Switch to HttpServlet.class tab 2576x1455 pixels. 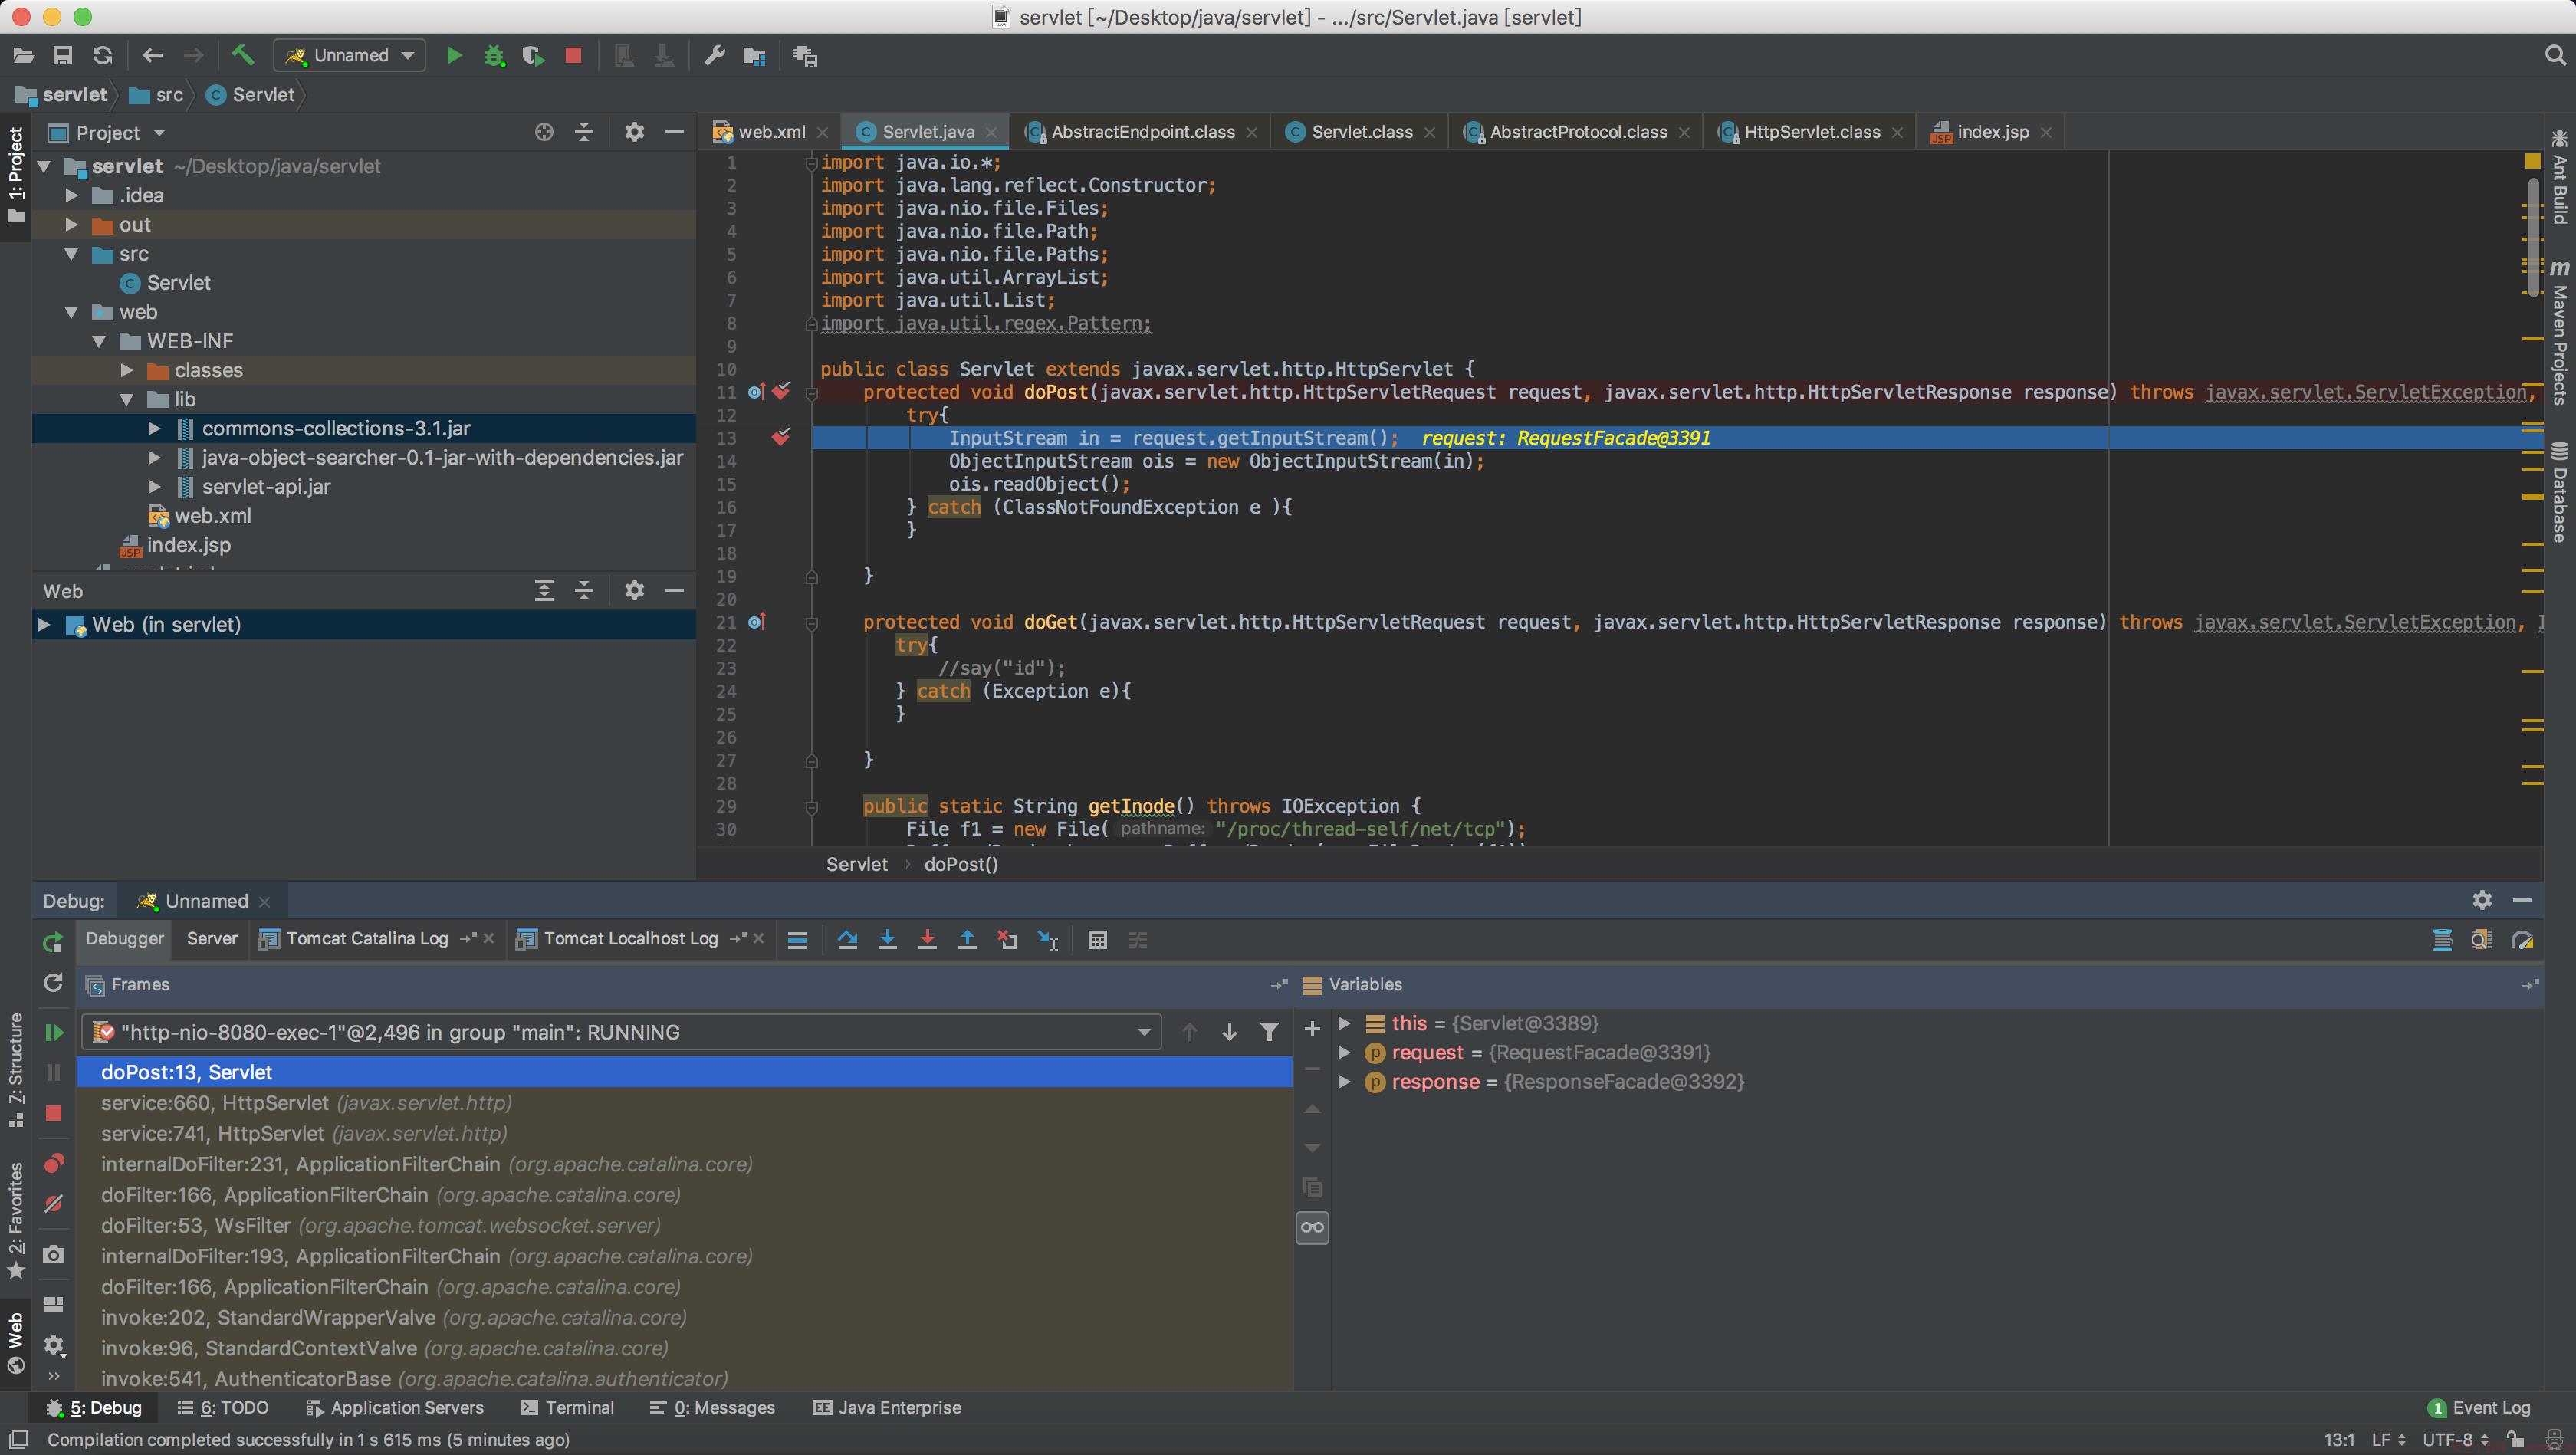click(x=1811, y=132)
